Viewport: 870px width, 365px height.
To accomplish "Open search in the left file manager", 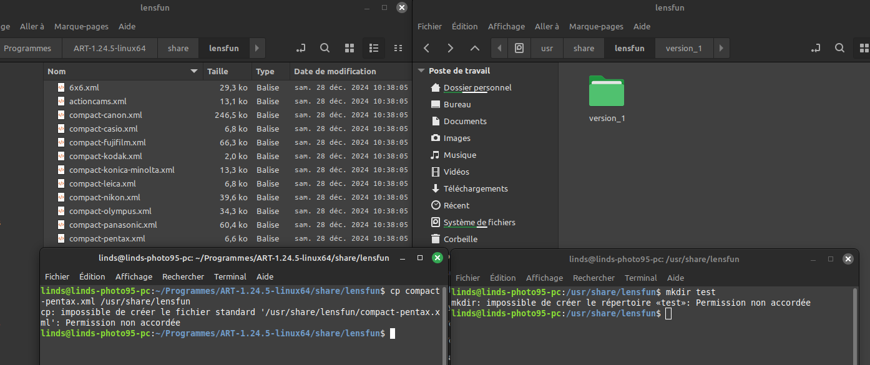I will click(x=325, y=48).
